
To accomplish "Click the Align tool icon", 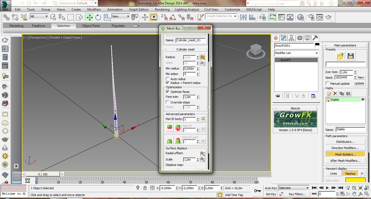I will pos(252,17).
